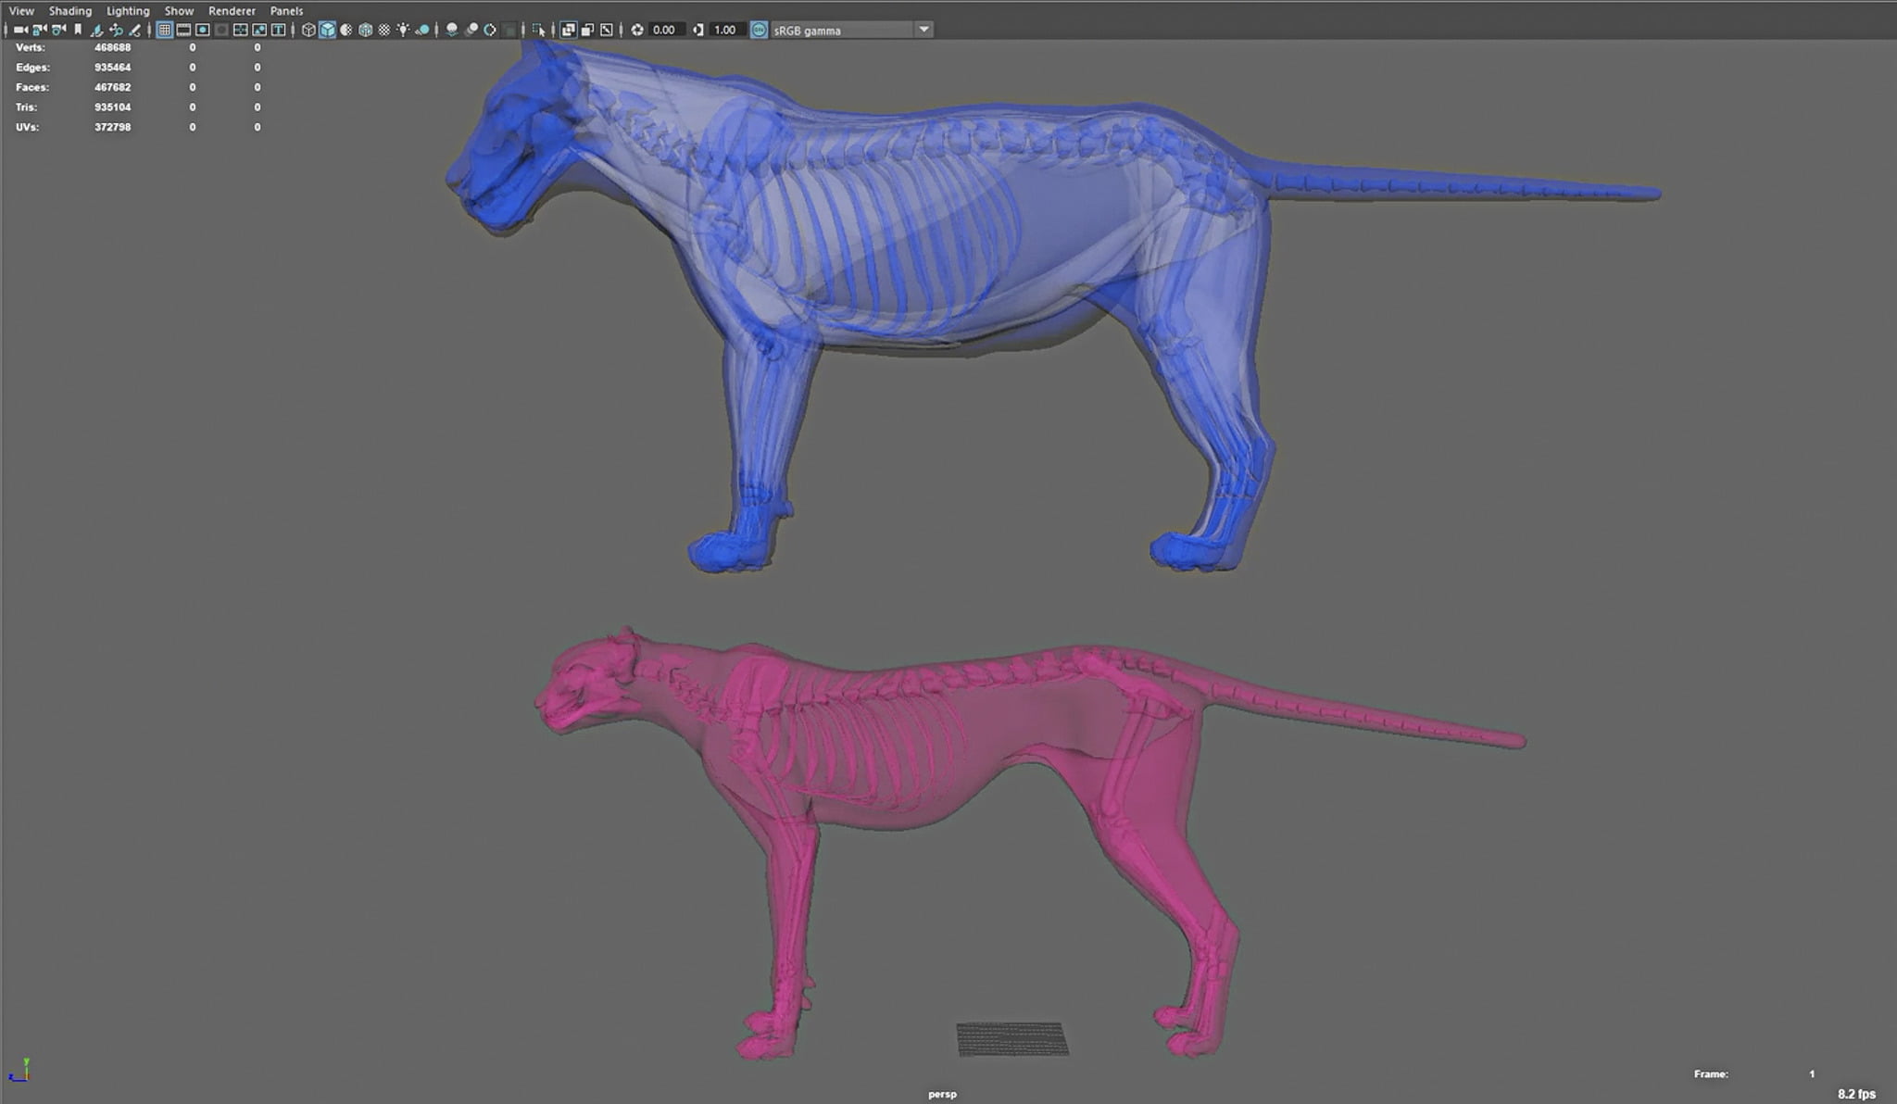Screen dimensions: 1897x1104
Task: Click Smooth Shade All blue cube icon
Action: tap(327, 30)
